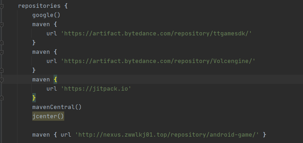Click the google() repository call
Screen dimensions: 303x143
tap(46, 15)
